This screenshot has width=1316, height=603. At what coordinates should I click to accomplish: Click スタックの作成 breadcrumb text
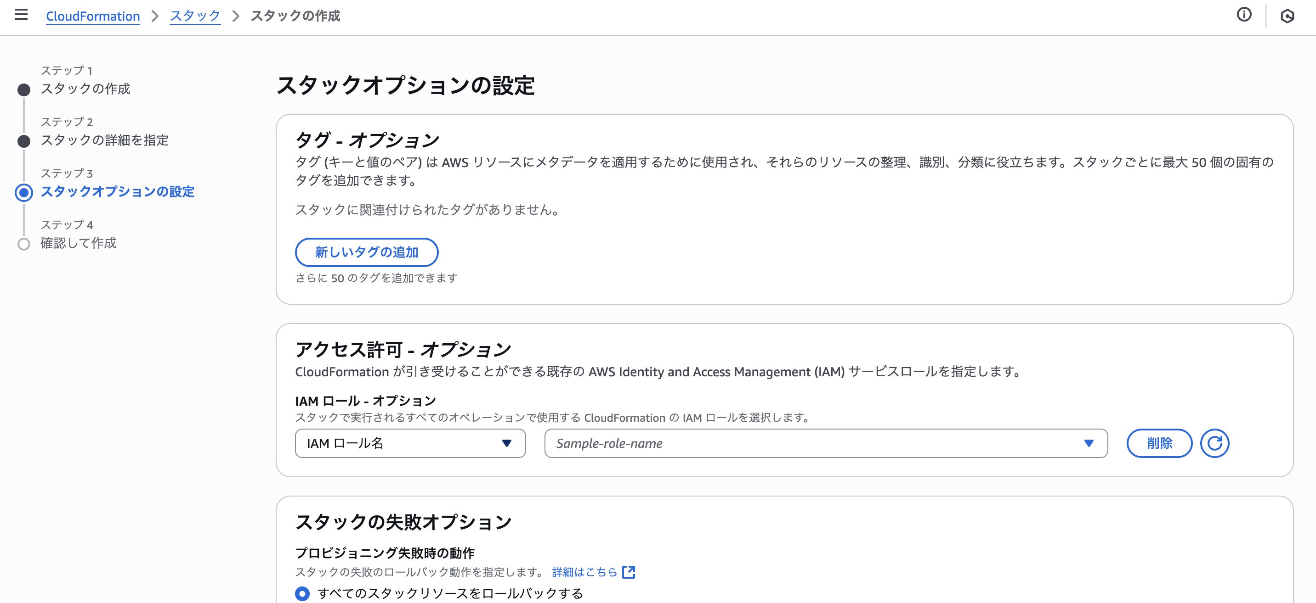coord(295,17)
